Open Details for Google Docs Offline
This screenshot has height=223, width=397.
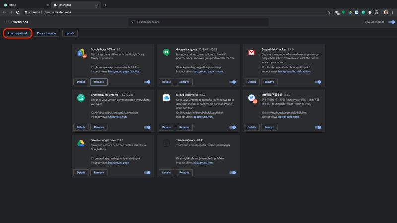click(x=81, y=82)
